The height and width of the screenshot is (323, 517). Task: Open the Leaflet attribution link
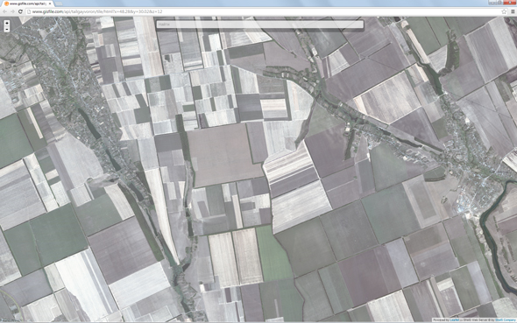(x=455, y=319)
